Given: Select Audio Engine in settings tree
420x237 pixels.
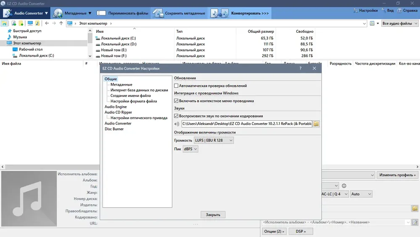Looking at the screenshot, I should pyautogui.click(x=115, y=107).
